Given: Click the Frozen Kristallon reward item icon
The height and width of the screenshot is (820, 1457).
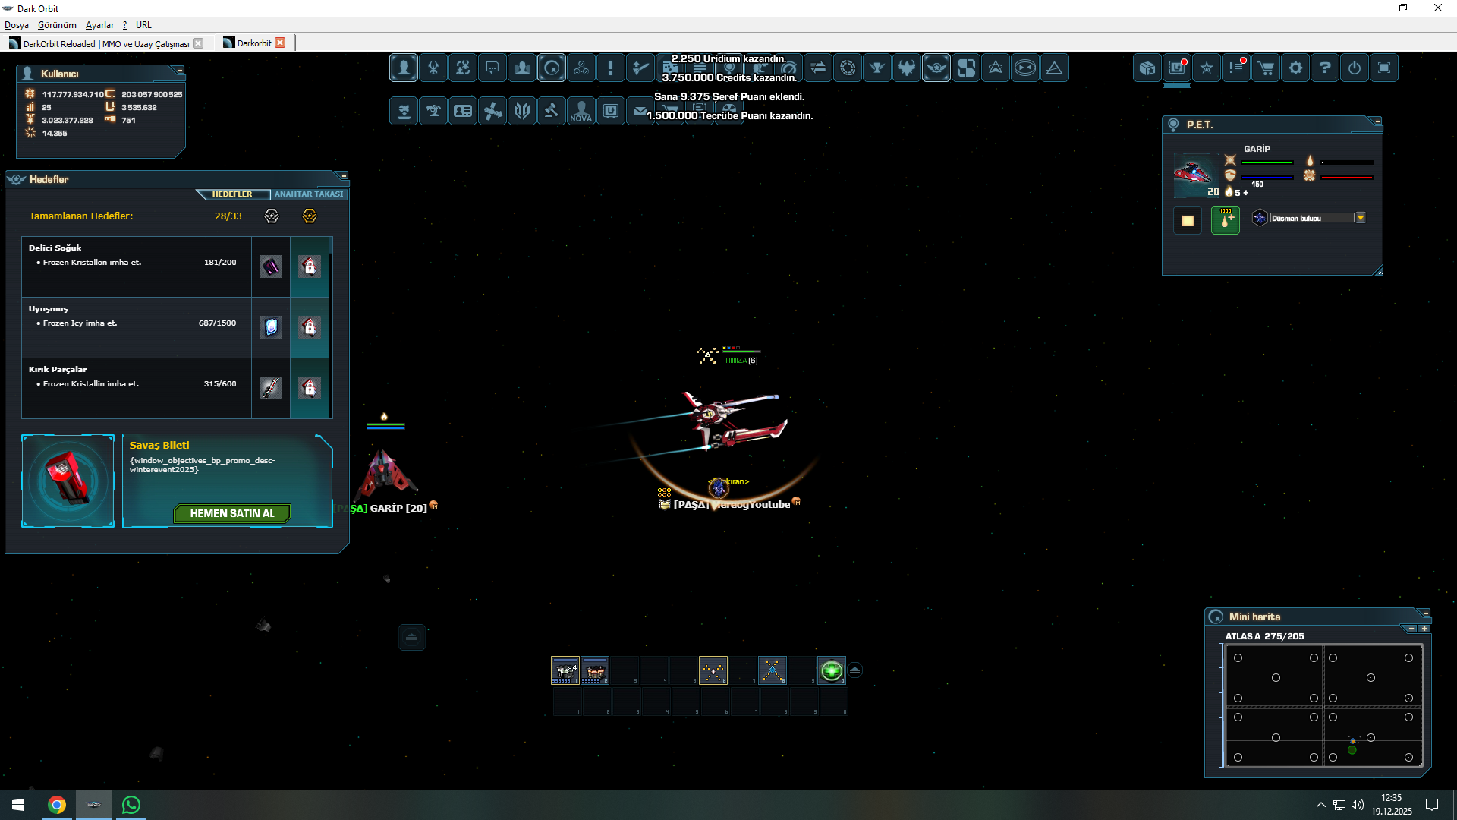Looking at the screenshot, I should pyautogui.click(x=271, y=266).
